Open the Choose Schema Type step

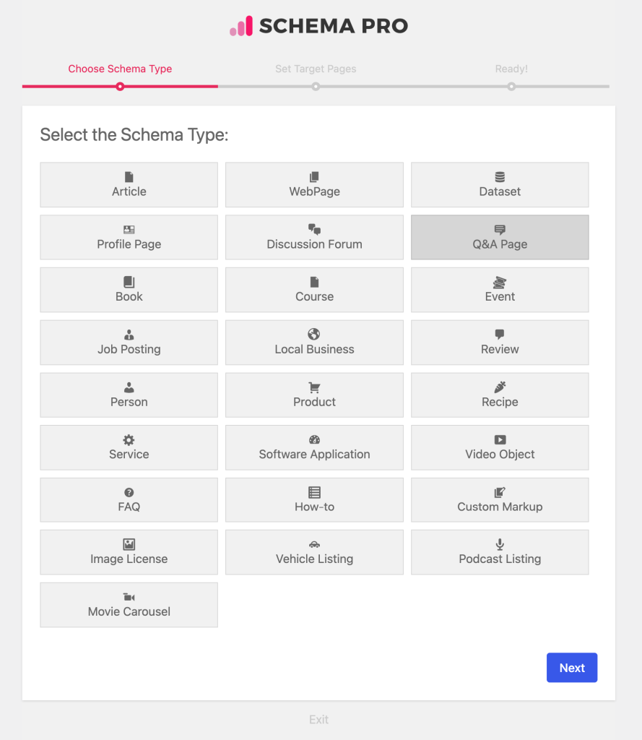(x=120, y=69)
